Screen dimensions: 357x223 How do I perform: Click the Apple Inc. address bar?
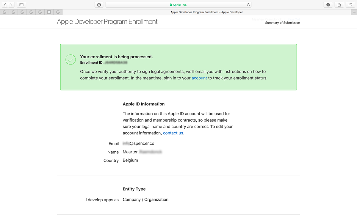pos(178,5)
